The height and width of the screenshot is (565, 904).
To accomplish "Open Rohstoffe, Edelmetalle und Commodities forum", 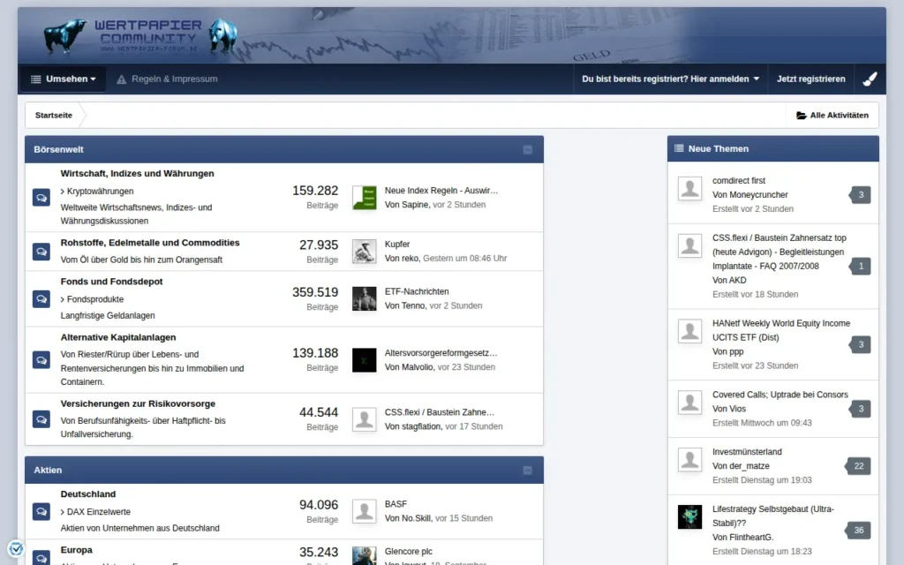I will coord(150,243).
